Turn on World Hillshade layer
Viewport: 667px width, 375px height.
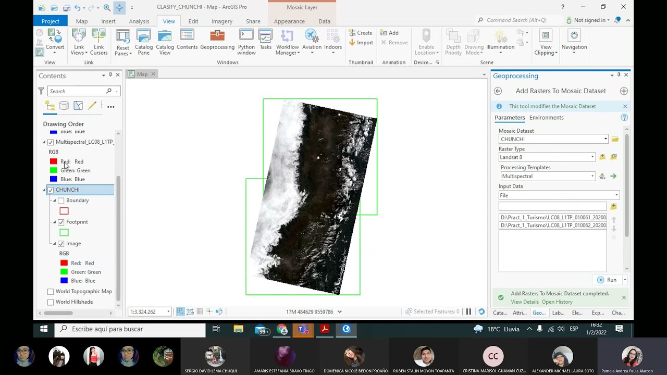(51, 302)
